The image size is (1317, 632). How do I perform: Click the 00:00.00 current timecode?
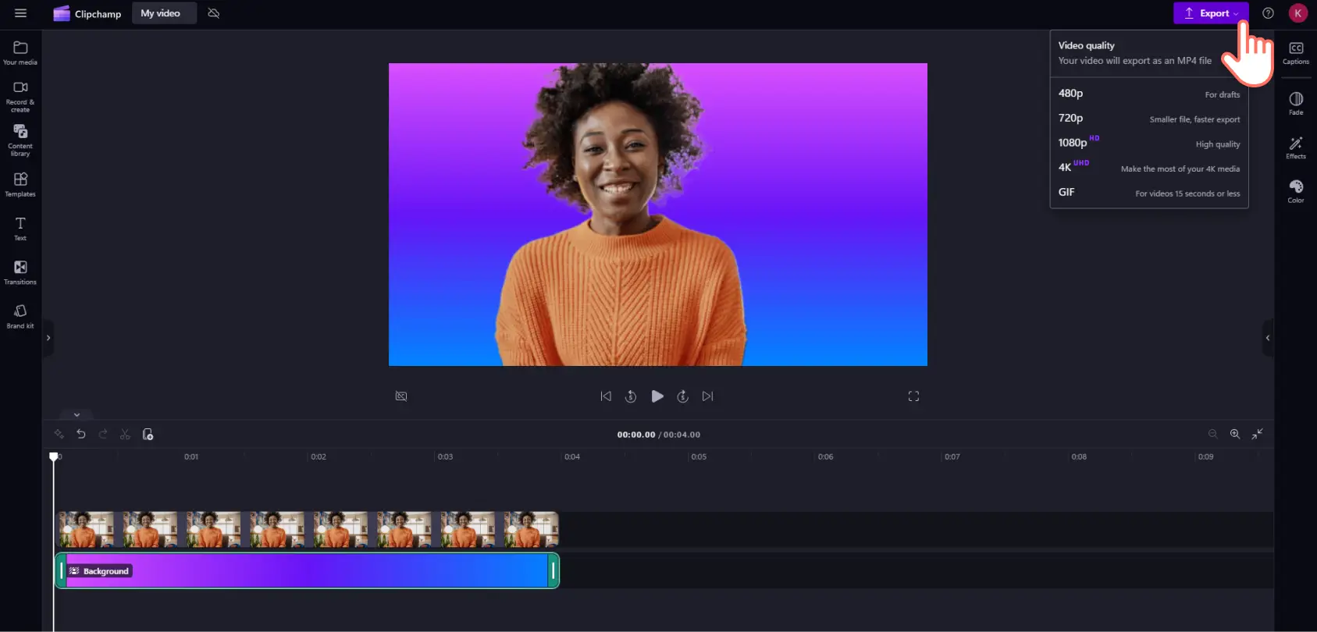tap(636, 435)
